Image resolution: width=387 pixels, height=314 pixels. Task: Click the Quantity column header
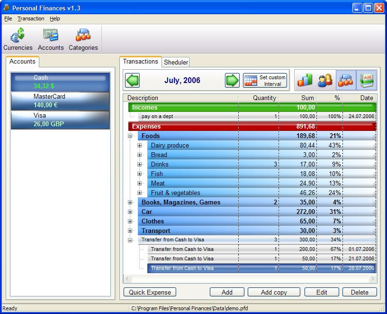click(259, 98)
